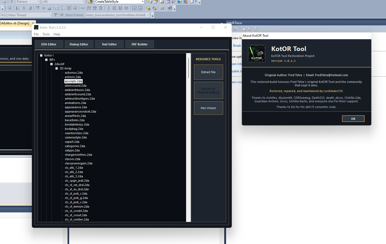Click Align Tops layout toolbar icon
386x244 pixels.
click(38, 8)
